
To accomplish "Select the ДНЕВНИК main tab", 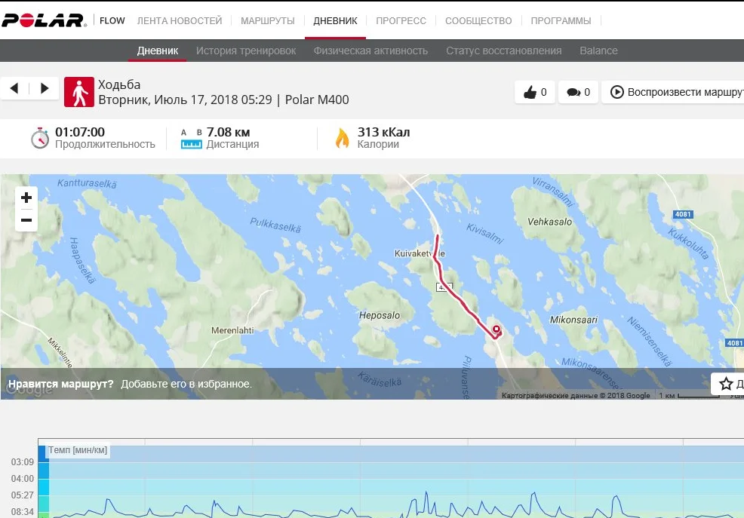I will pyautogui.click(x=336, y=21).
